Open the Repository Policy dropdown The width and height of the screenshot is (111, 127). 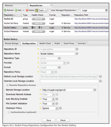pos(52,72)
